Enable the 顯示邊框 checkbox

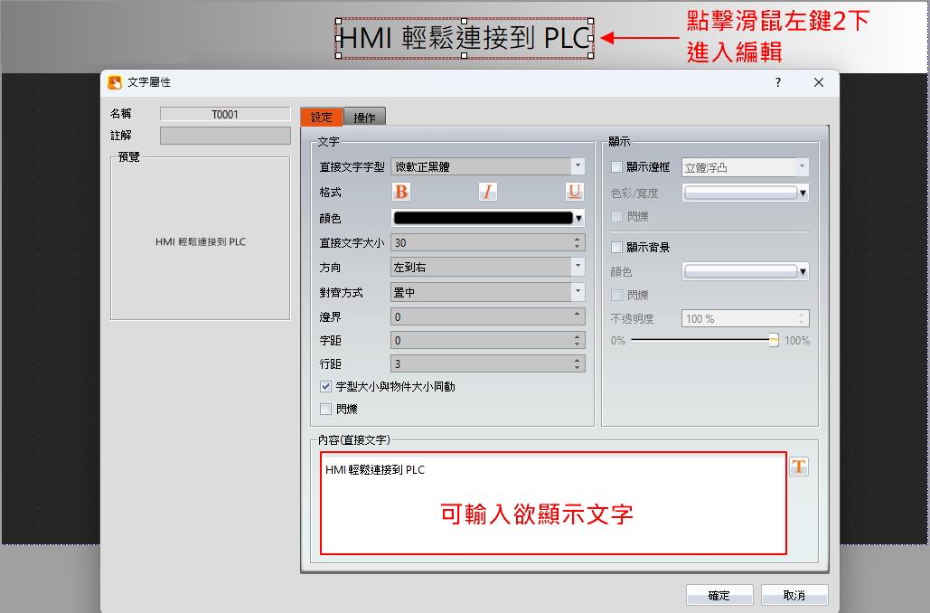tap(617, 167)
